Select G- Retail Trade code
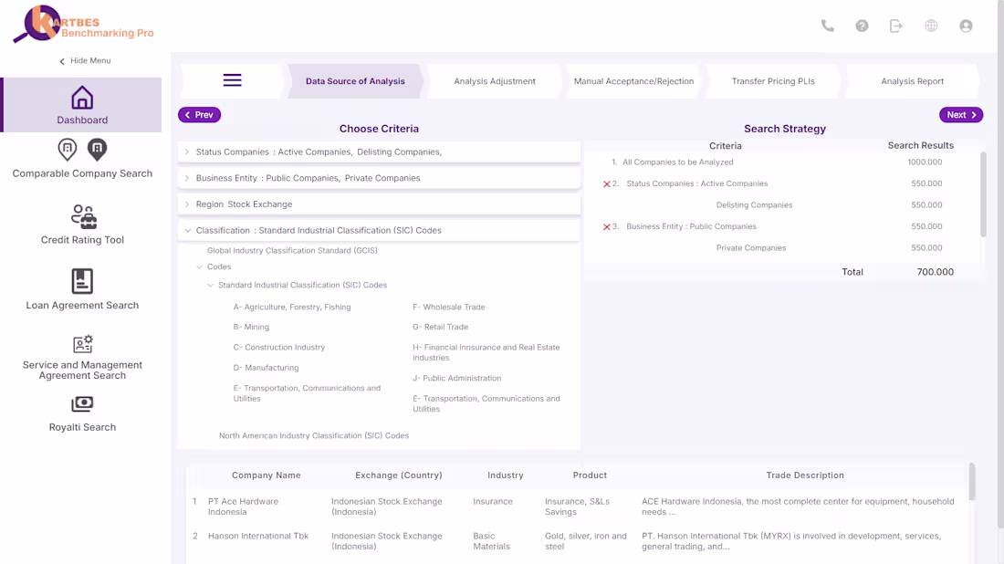The image size is (1004, 564). coord(441,327)
